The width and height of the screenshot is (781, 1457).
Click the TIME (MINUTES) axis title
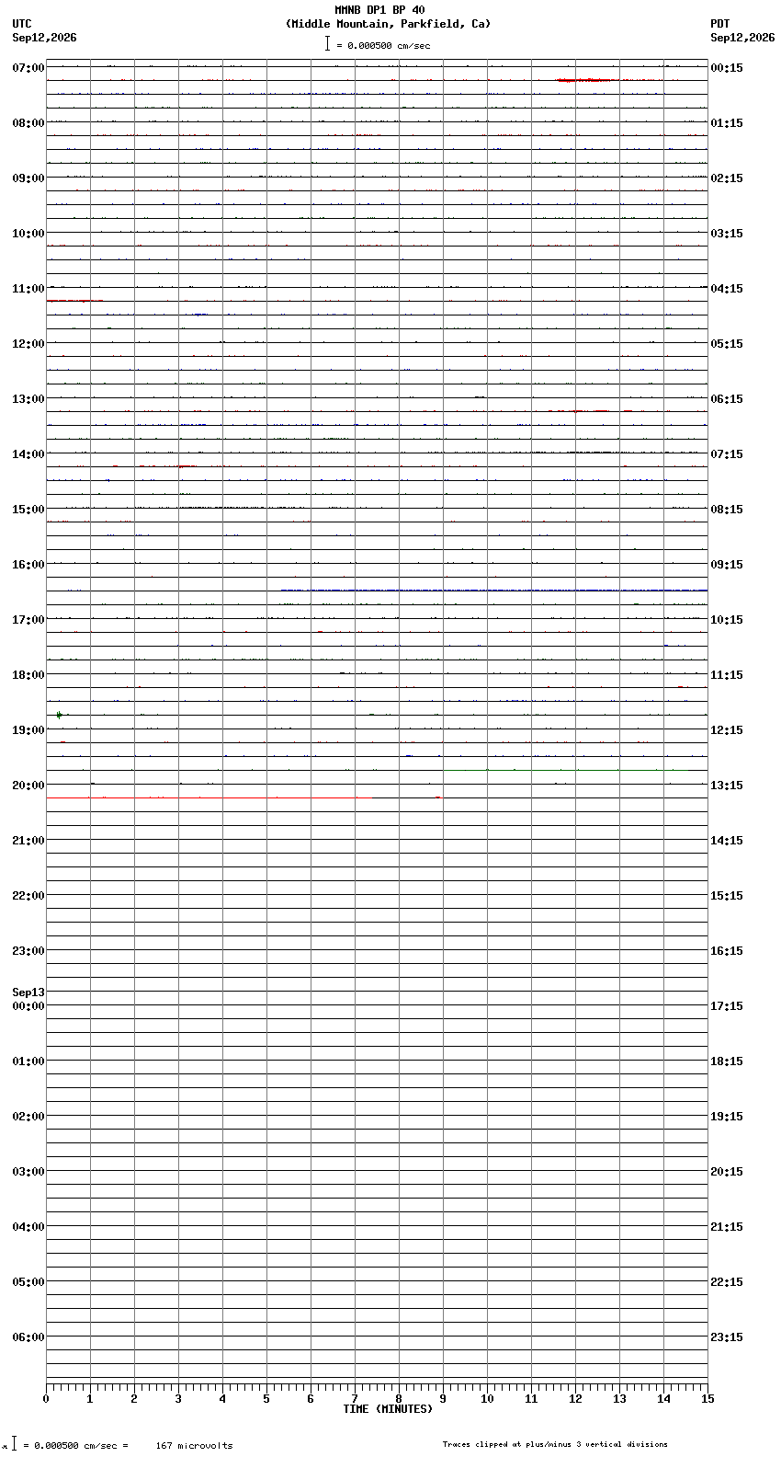click(388, 1409)
